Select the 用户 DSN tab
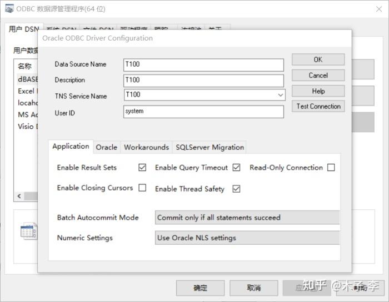Viewport: 389px width, 302px height. (24, 29)
